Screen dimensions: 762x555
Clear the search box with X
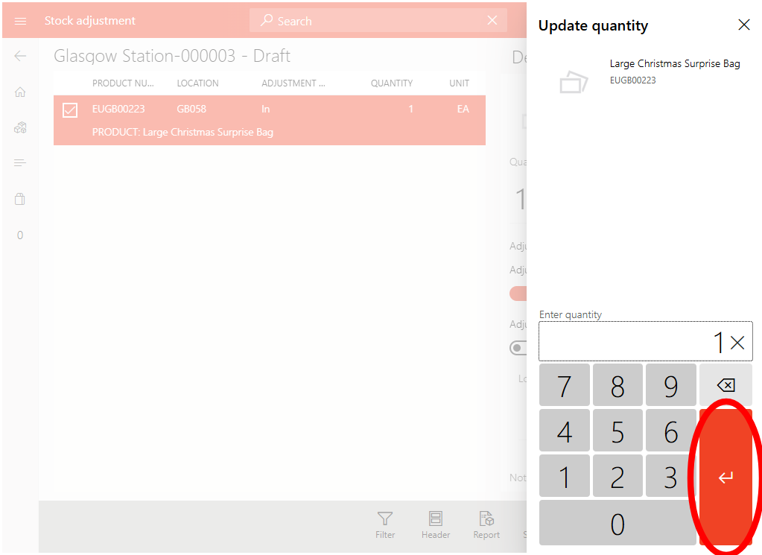pos(492,21)
